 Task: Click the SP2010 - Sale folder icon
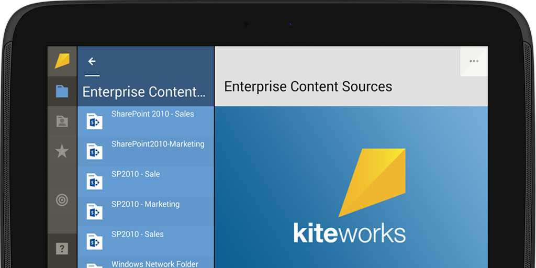pos(94,182)
